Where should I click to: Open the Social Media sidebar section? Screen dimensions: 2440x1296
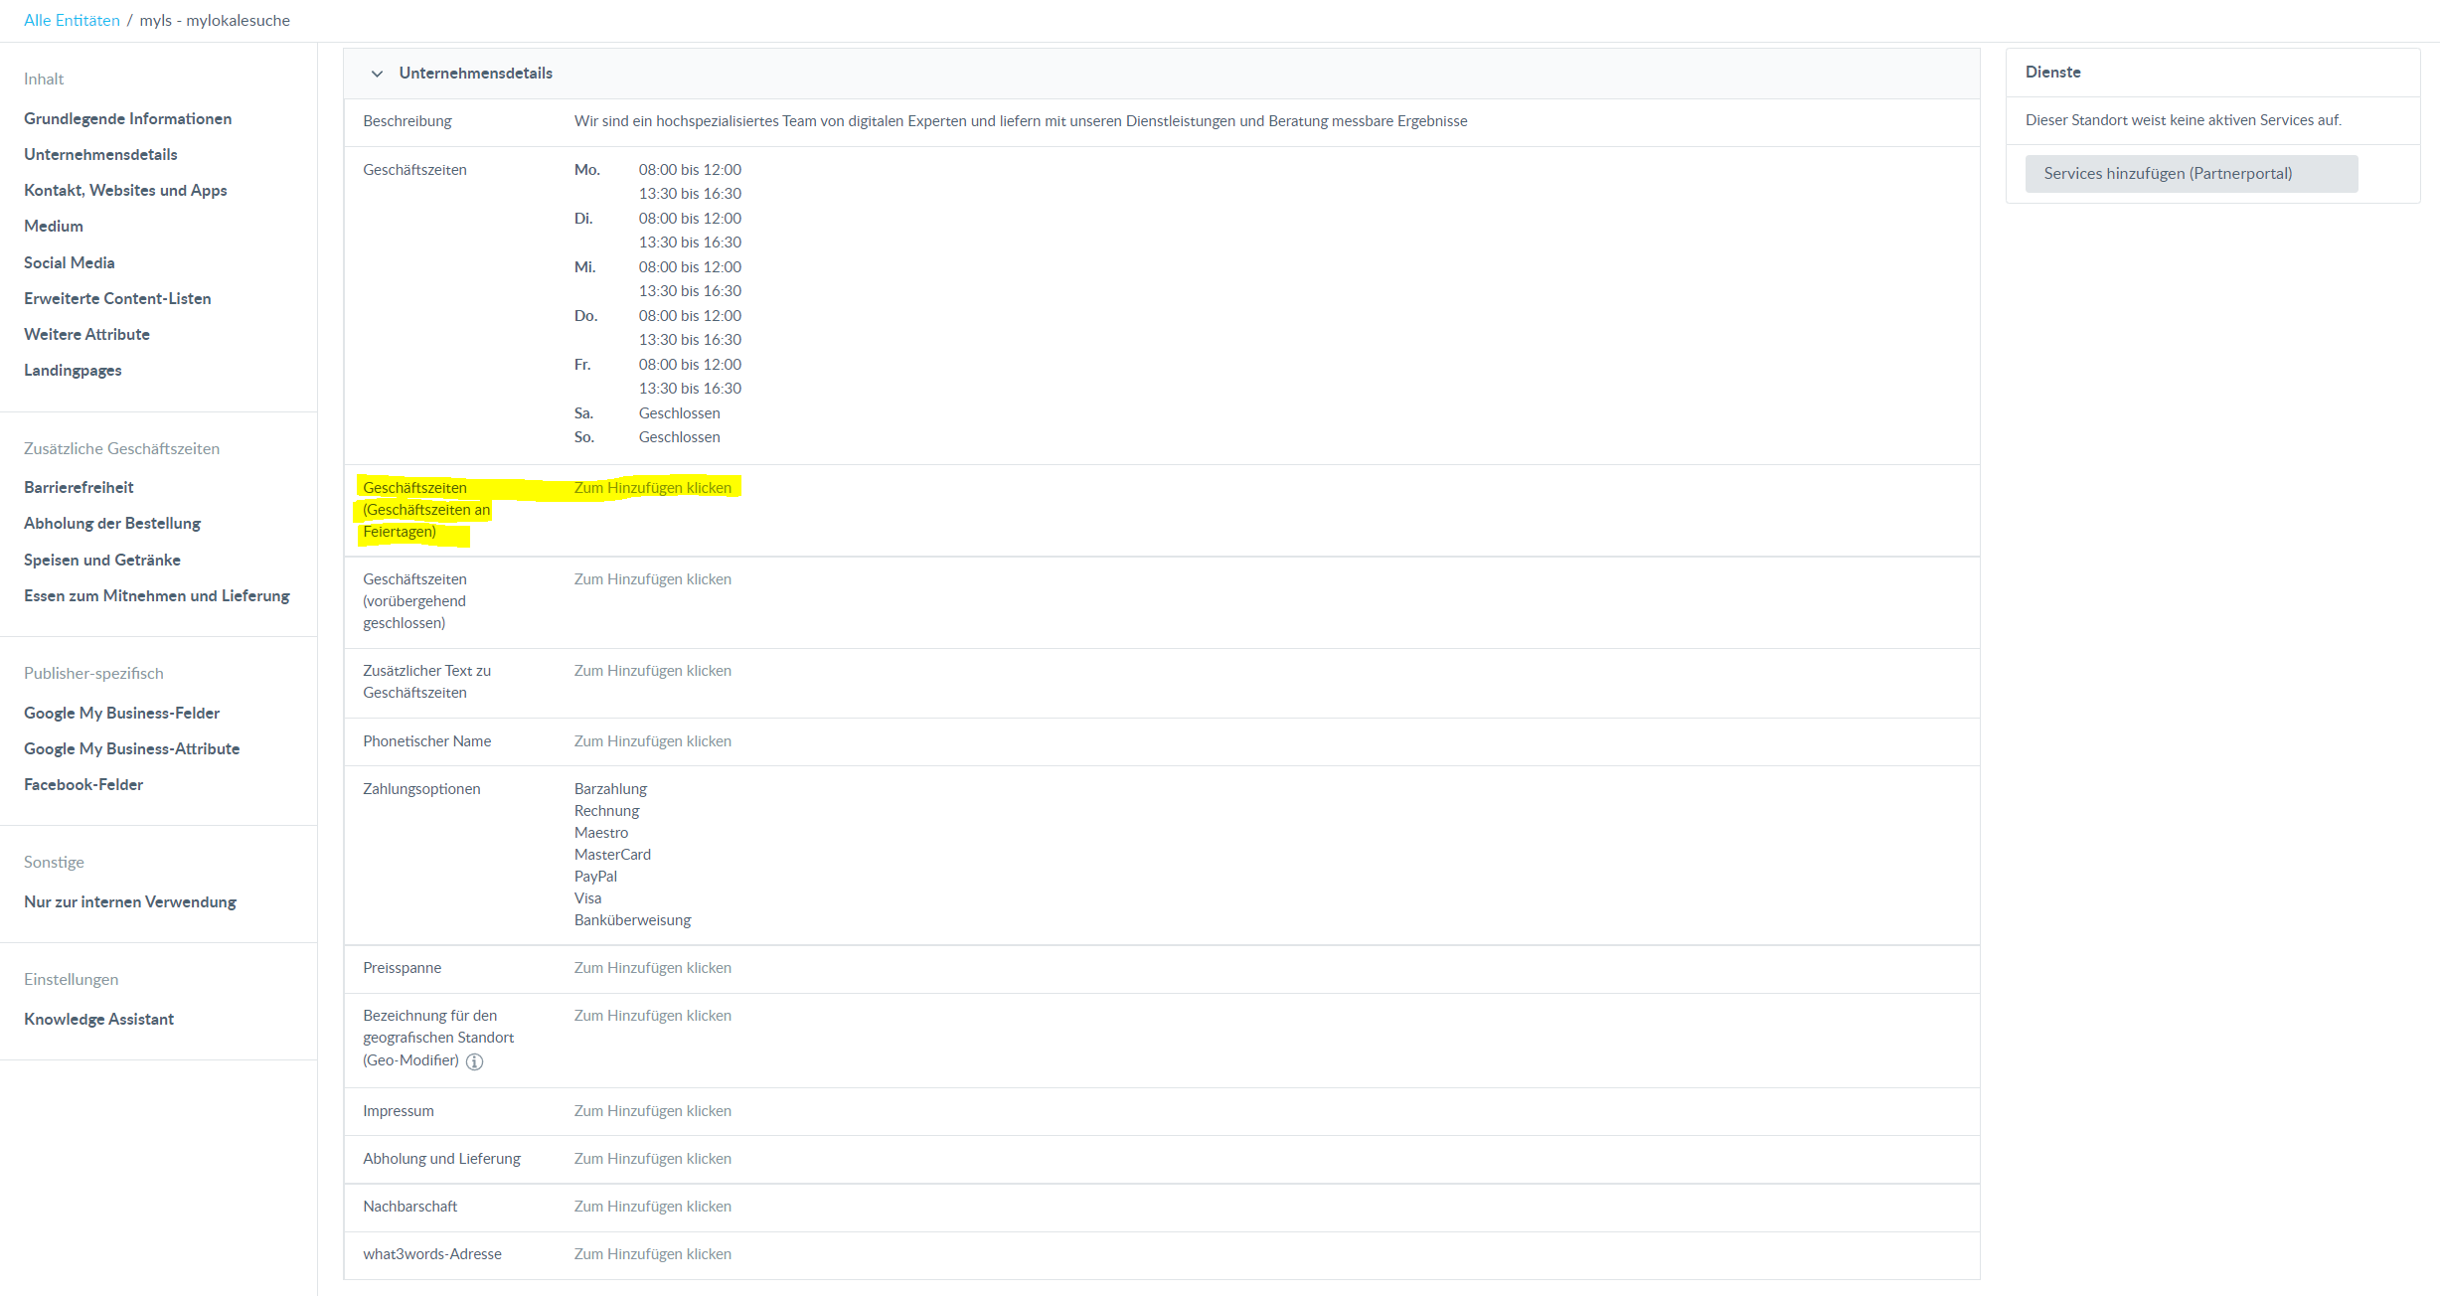click(x=69, y=262)
